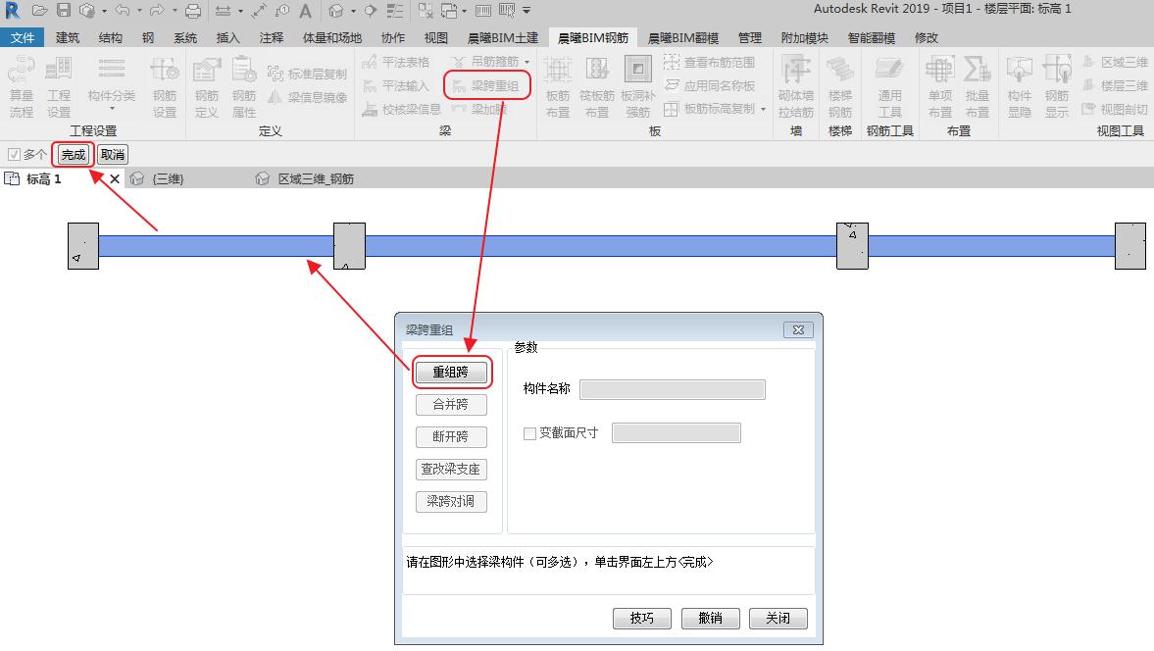
Task: Click the 技巧 button in dialog
Action: (x=642, y=618)
